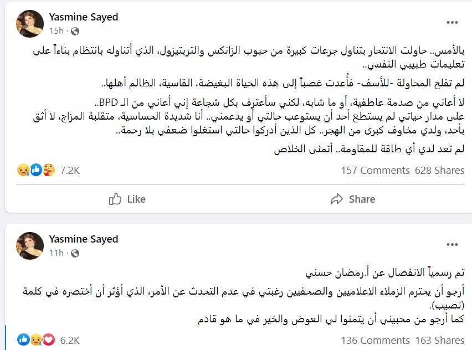Open the 136 Comments link
Screen dimensions: 472x350
point(374,339)
